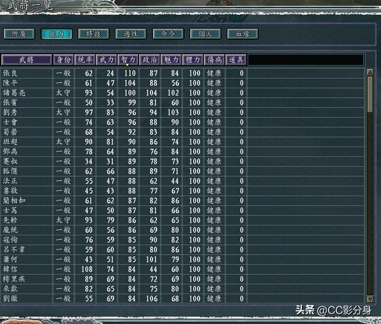This screenshot has width=381, height=324.
Task: Select the 來歙 row
Action: pyautogui.click(x=182, y=289)
